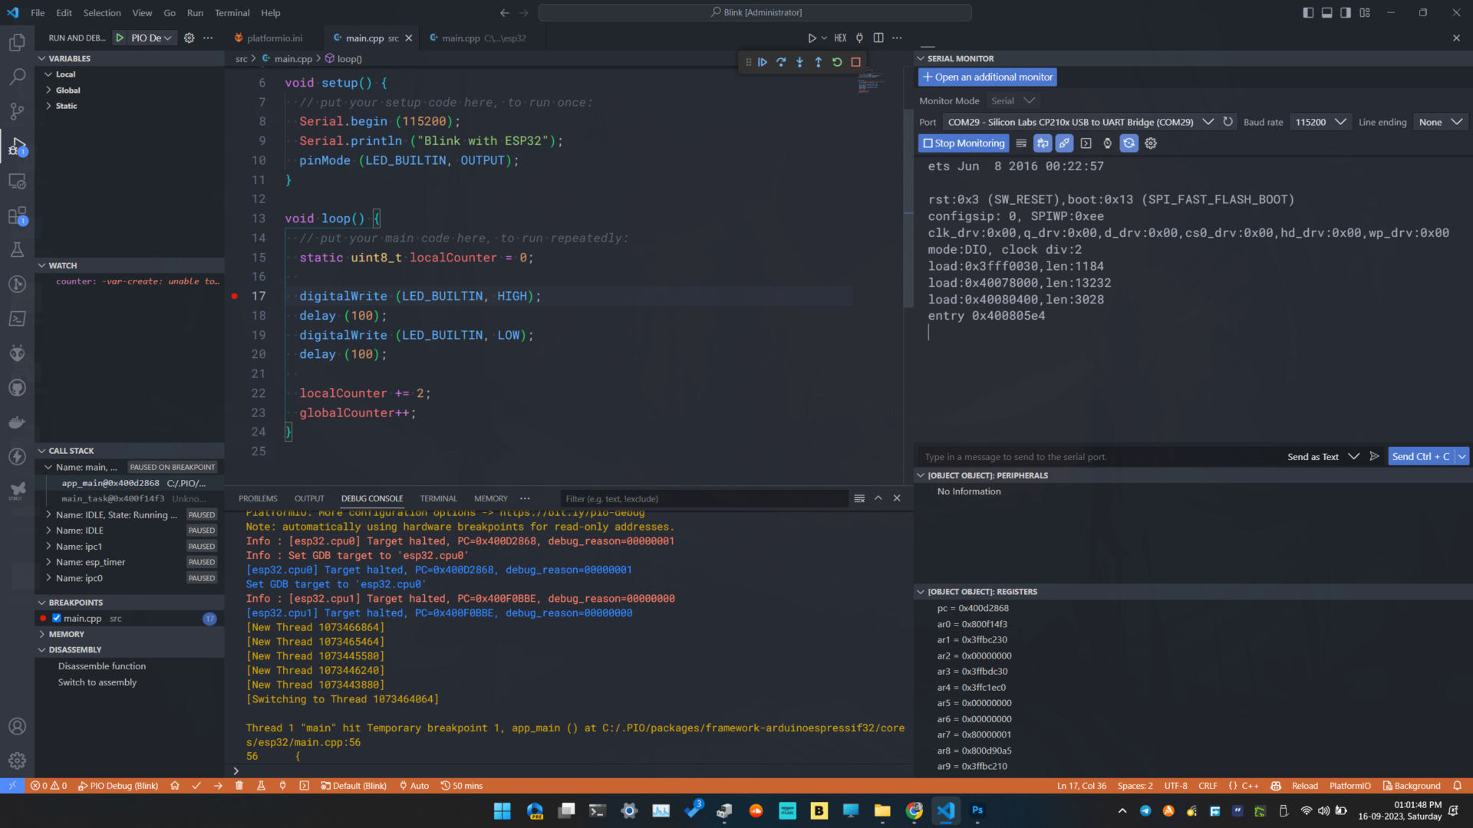The width and height of the screenshot is (1473, 828).
Task: Switch to the Terminal panel tab
Action: coord(438,498)
